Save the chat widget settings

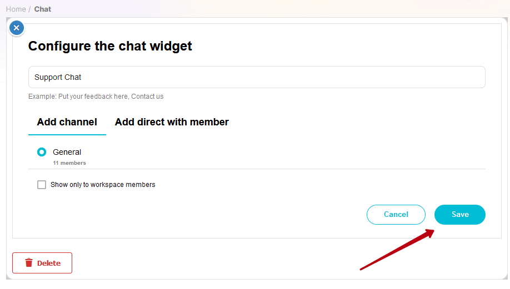[460, 215]
